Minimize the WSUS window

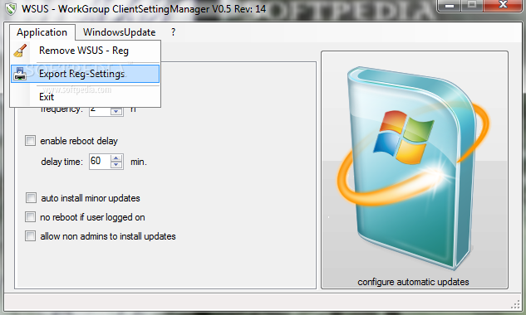(x=450, y=6)
